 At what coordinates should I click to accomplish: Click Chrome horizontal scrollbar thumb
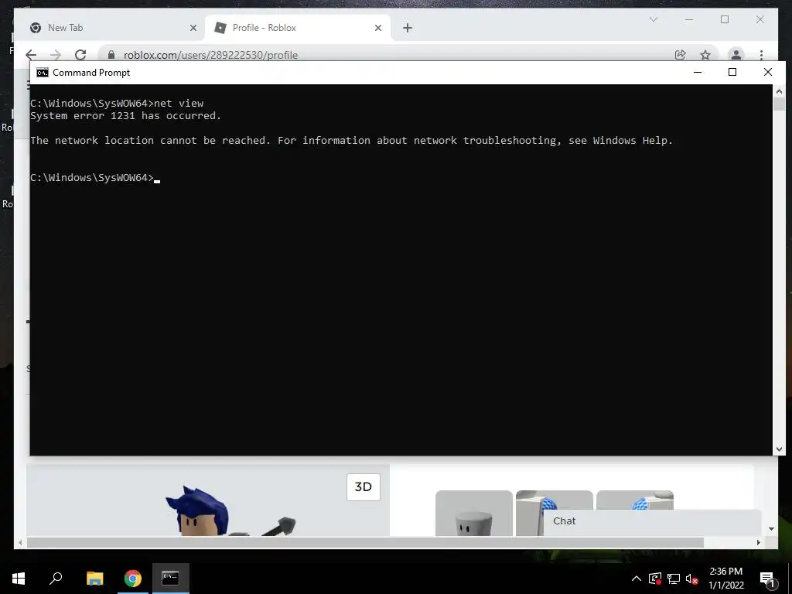[365, 542]
